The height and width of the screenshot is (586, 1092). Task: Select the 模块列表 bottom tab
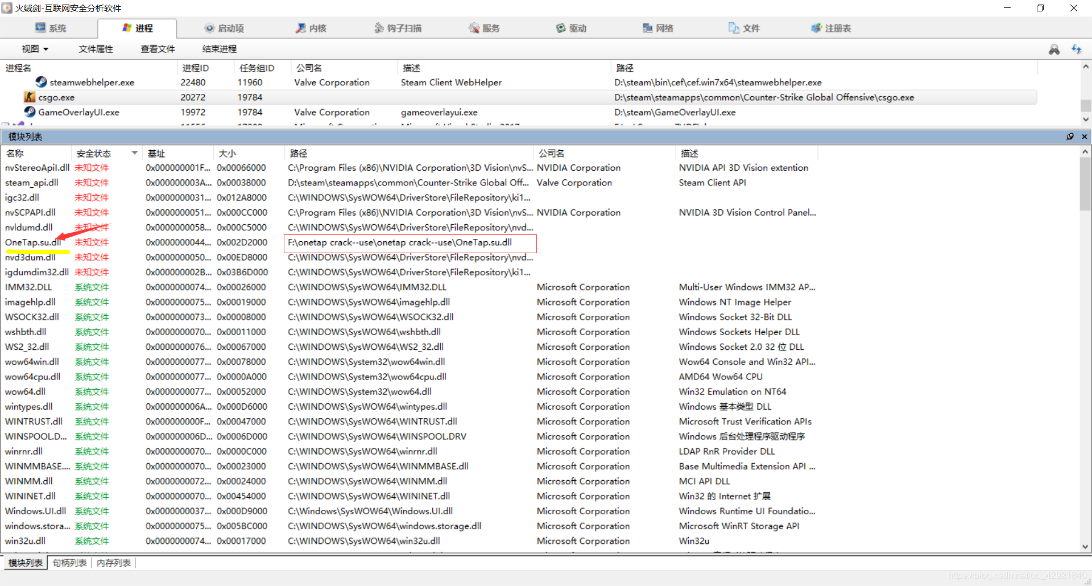[x=26, y=563]
